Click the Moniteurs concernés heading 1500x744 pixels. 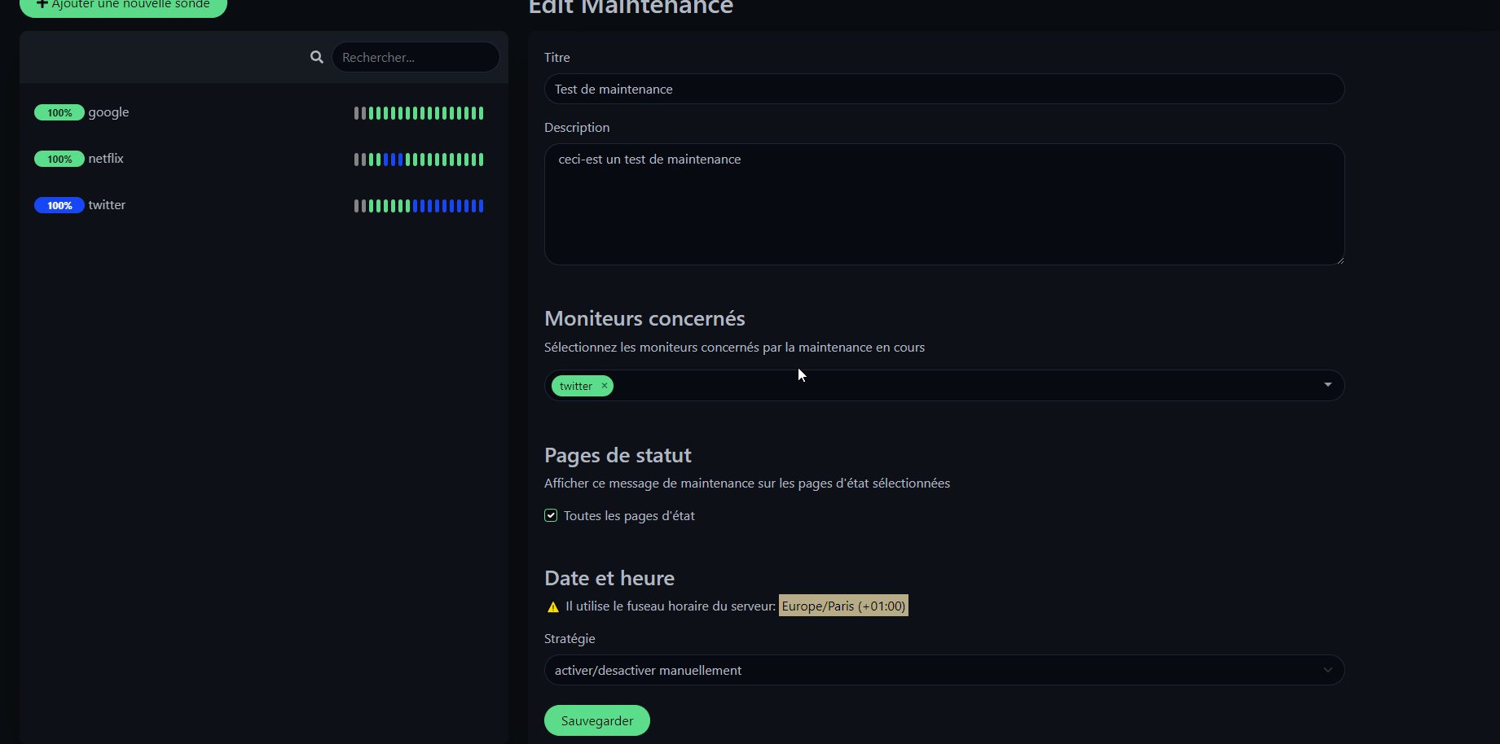644,318
